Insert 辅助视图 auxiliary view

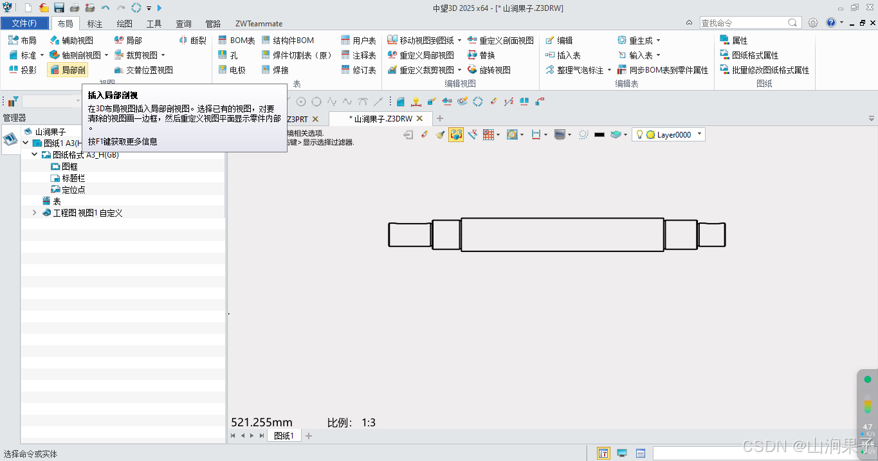(71, 41)
